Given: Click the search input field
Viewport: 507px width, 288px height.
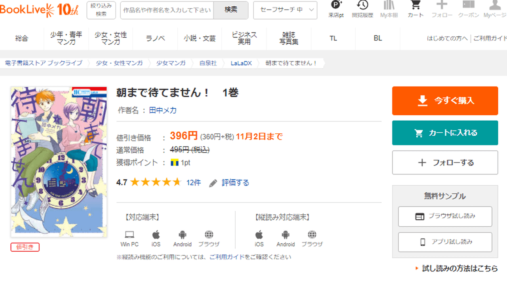Looking at the screenshot, I should pos(167,10).
